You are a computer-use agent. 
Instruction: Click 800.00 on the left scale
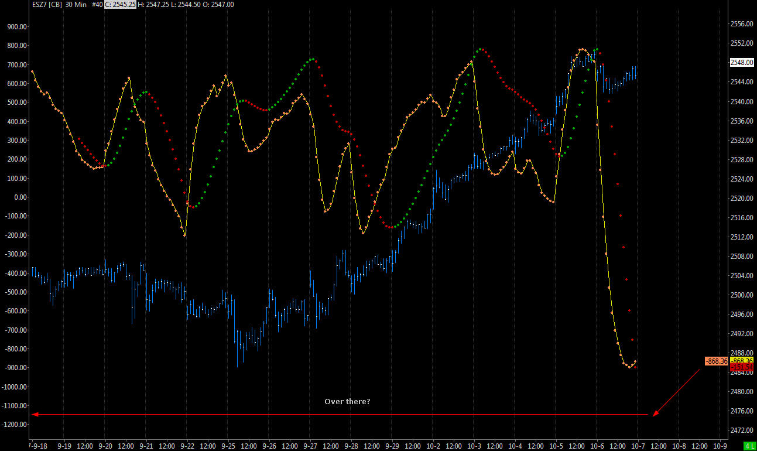pos(17,45)
